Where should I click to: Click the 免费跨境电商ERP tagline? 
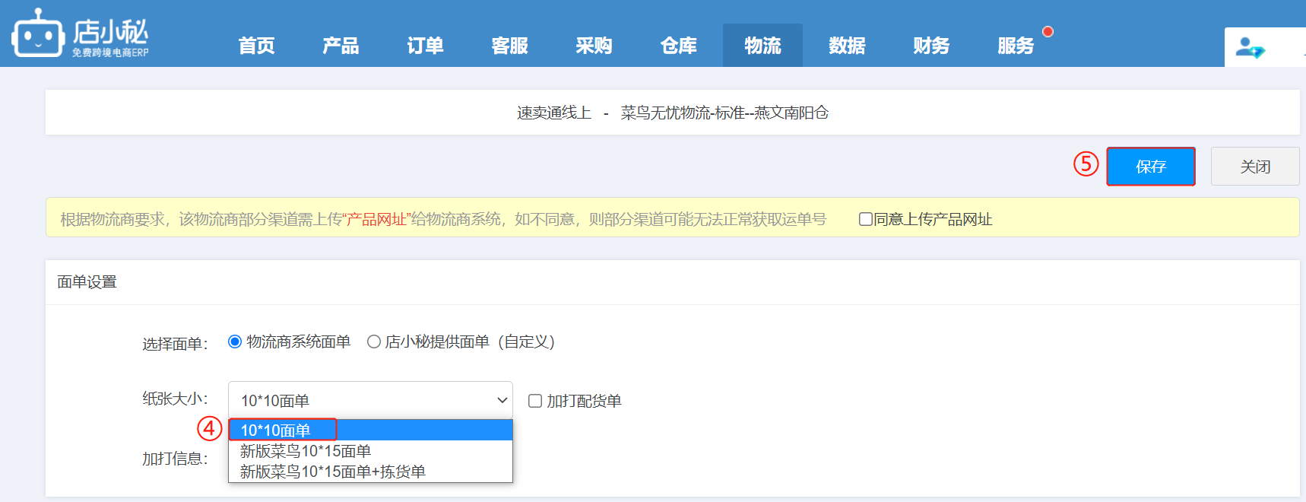pos(111,52)
